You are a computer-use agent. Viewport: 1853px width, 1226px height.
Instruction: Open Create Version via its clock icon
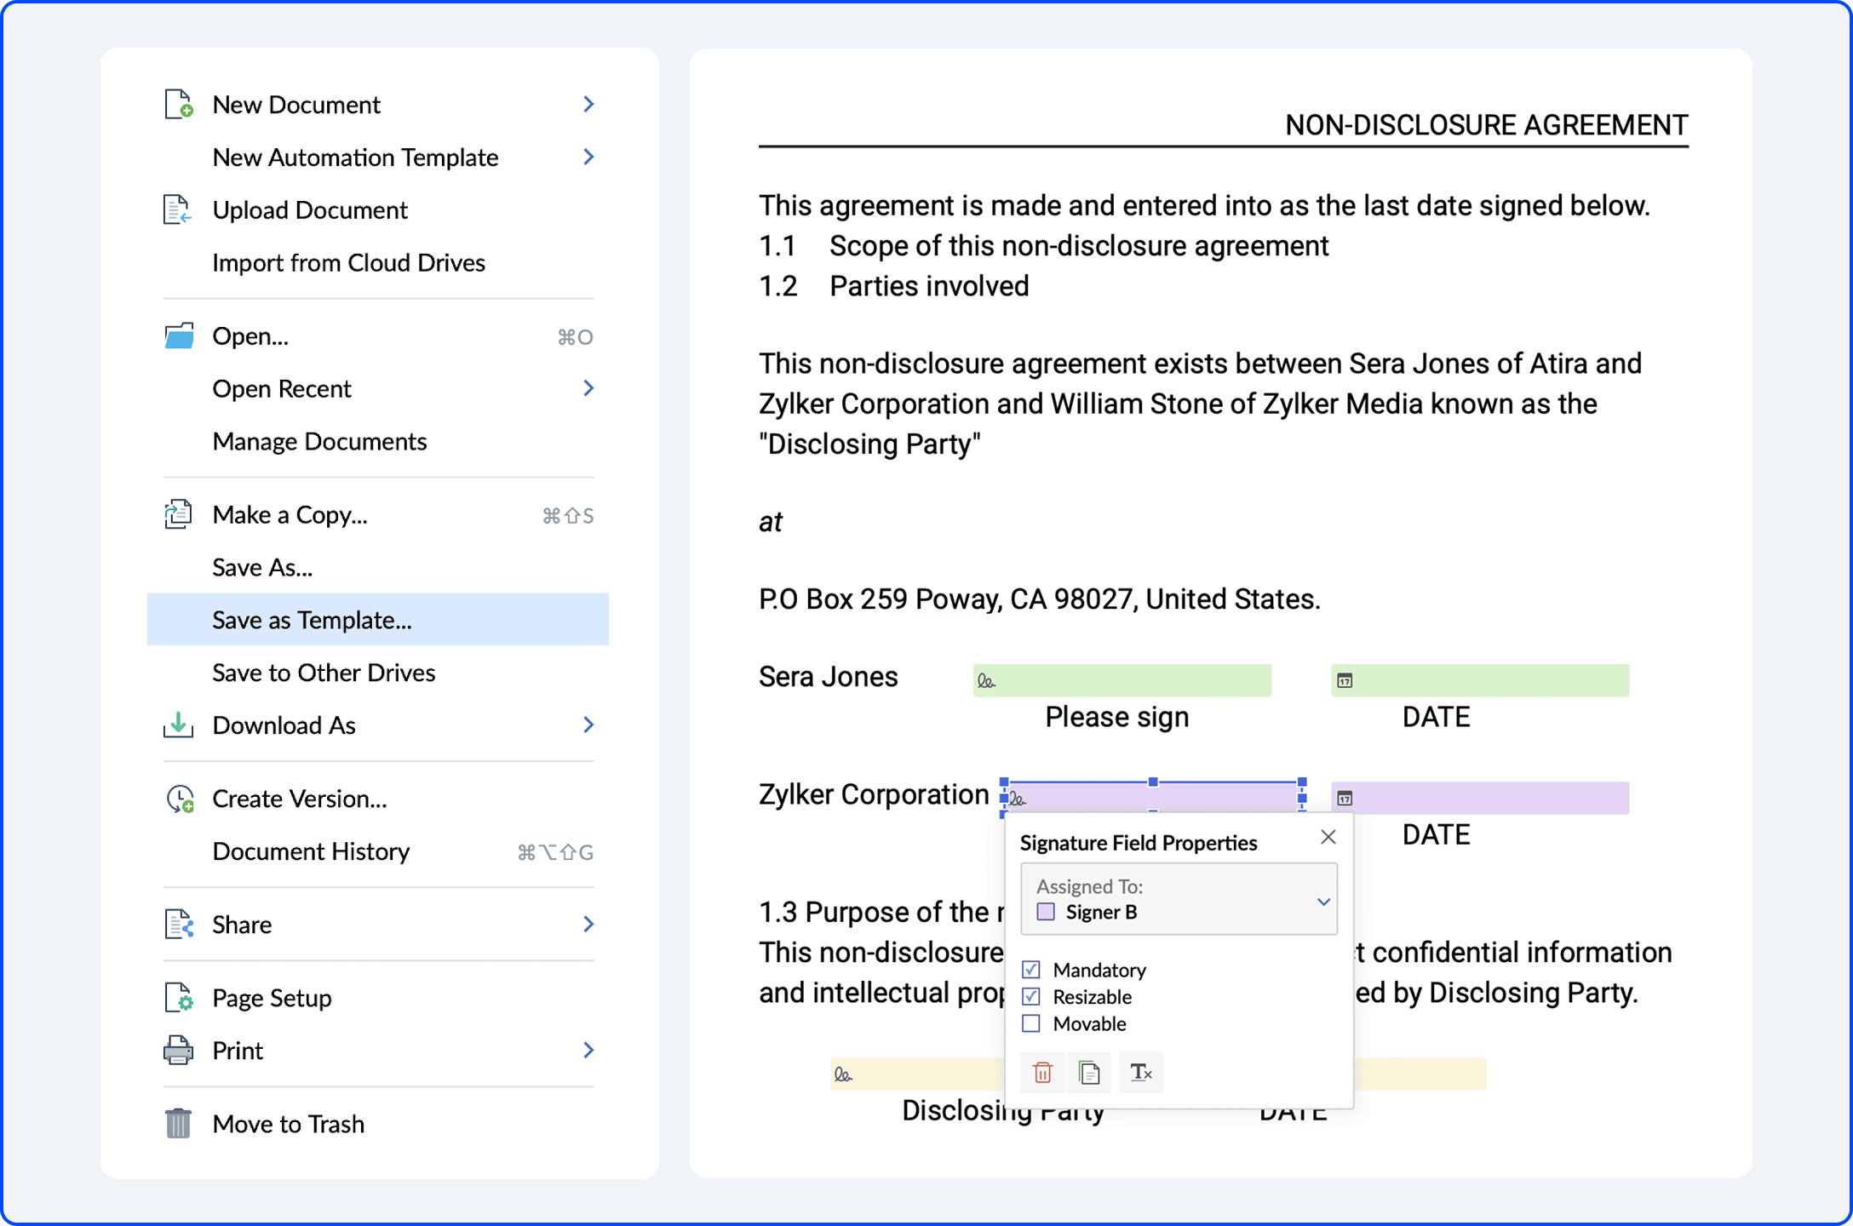[178, 798]
